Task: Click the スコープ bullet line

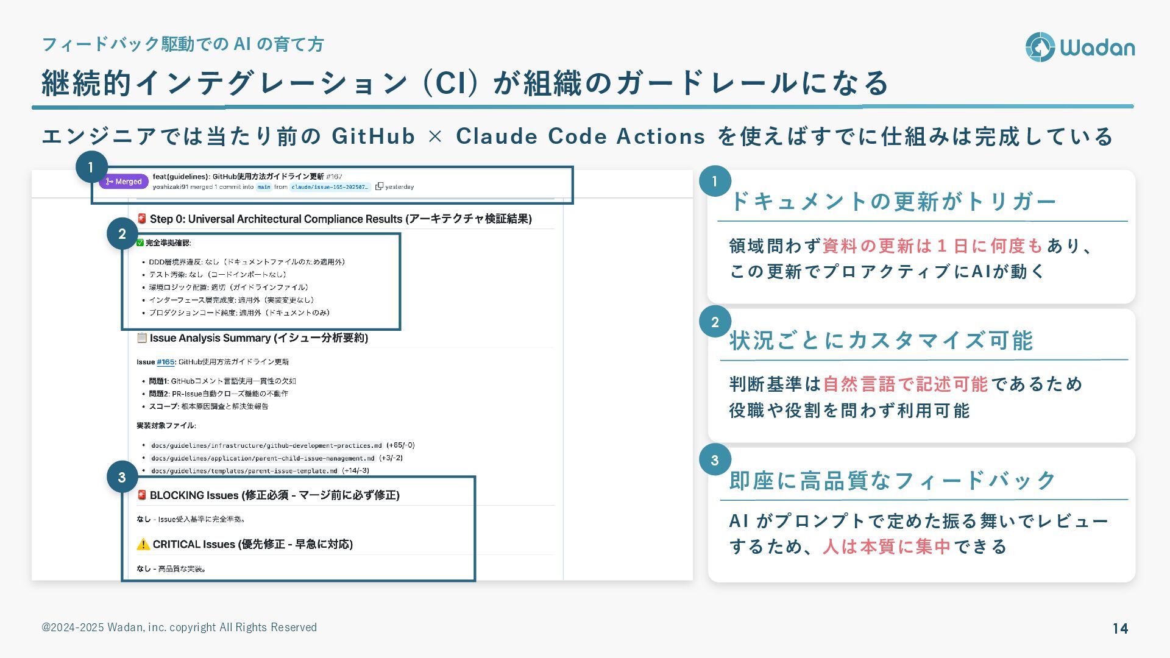Action: (208, 406)
